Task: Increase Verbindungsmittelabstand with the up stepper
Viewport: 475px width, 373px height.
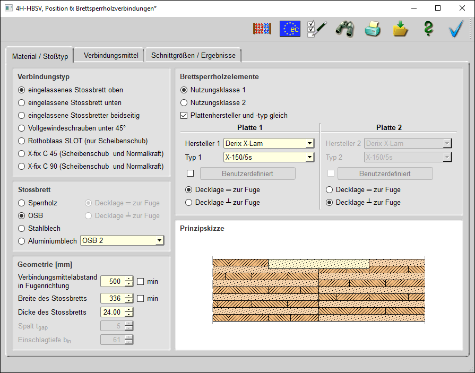Action: (128, 279)
